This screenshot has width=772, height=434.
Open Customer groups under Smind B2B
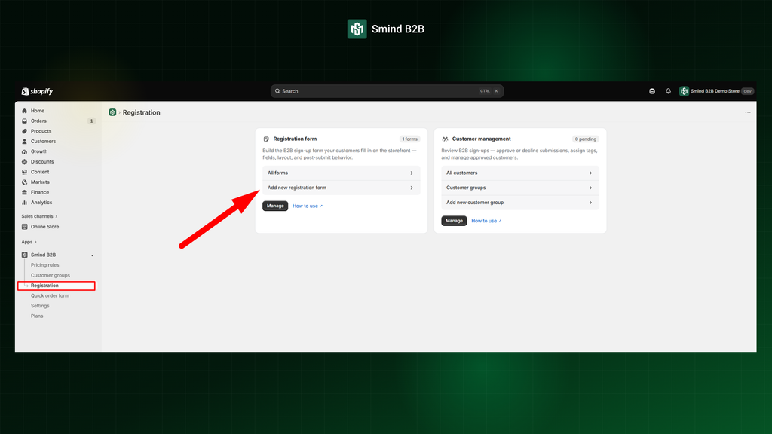51,276
